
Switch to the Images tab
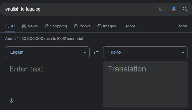click(x=107, y=26)
